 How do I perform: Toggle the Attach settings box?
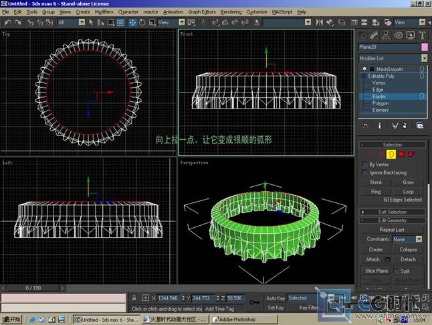point(387,259)
